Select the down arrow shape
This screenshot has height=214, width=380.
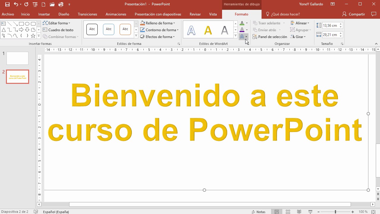point(27,30)
